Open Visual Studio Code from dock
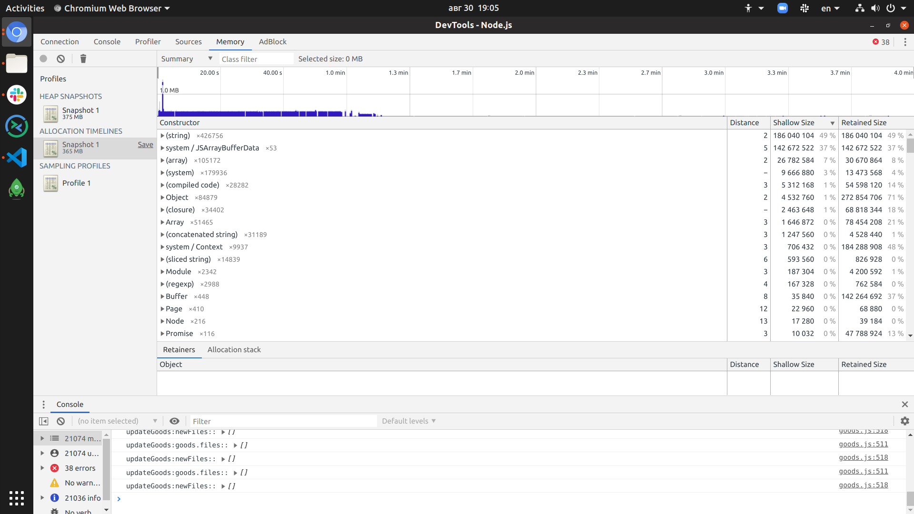 pyautogui.click(x=17, y=158)
